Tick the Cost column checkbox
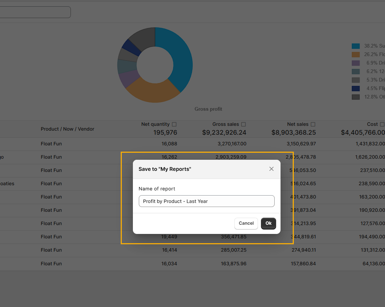This screenshot has width=385, height=307. (382, 124)
